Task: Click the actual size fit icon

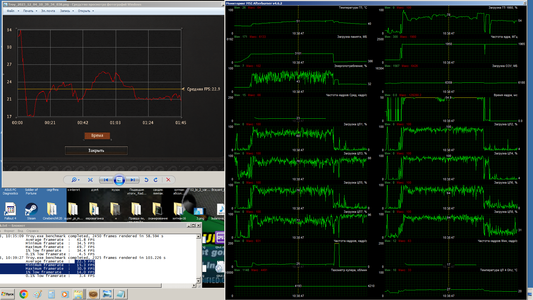Action: [x=90, y=180]
